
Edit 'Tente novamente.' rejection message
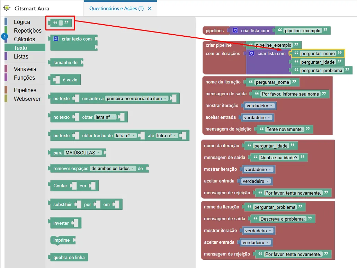point(285,129)
